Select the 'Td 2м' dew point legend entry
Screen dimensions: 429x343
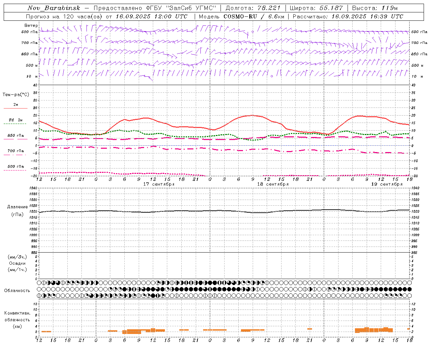[16, 120]
